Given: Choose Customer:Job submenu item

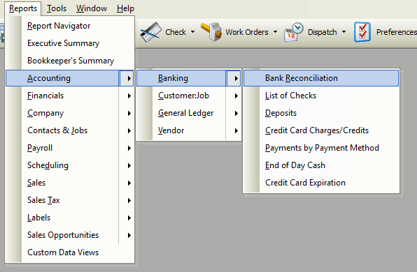Looking at the screenshot, I should [x=188, y=96].
